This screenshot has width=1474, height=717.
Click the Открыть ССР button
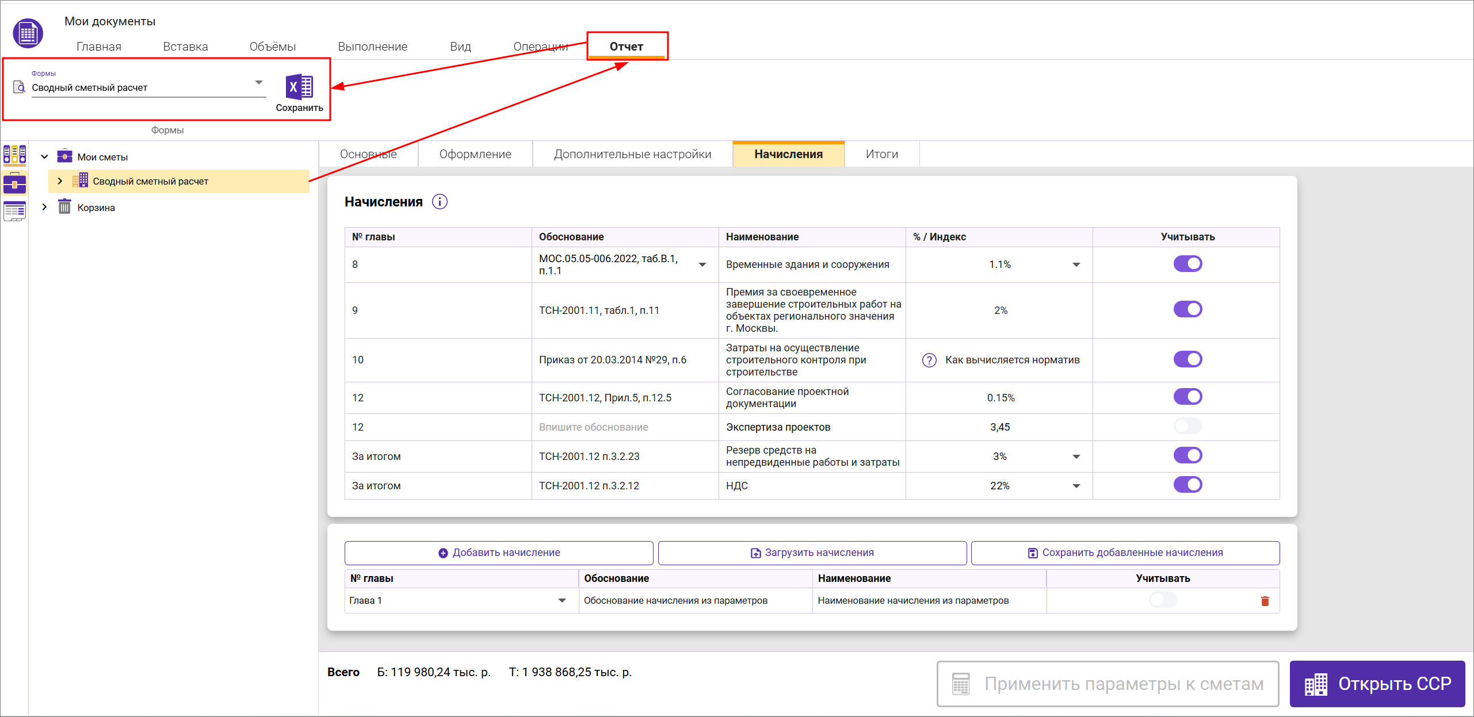click(1377, 684)
